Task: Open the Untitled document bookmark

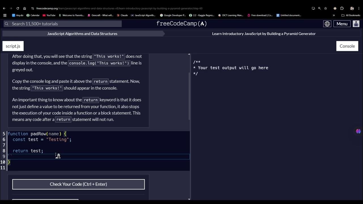Action: 289,15
